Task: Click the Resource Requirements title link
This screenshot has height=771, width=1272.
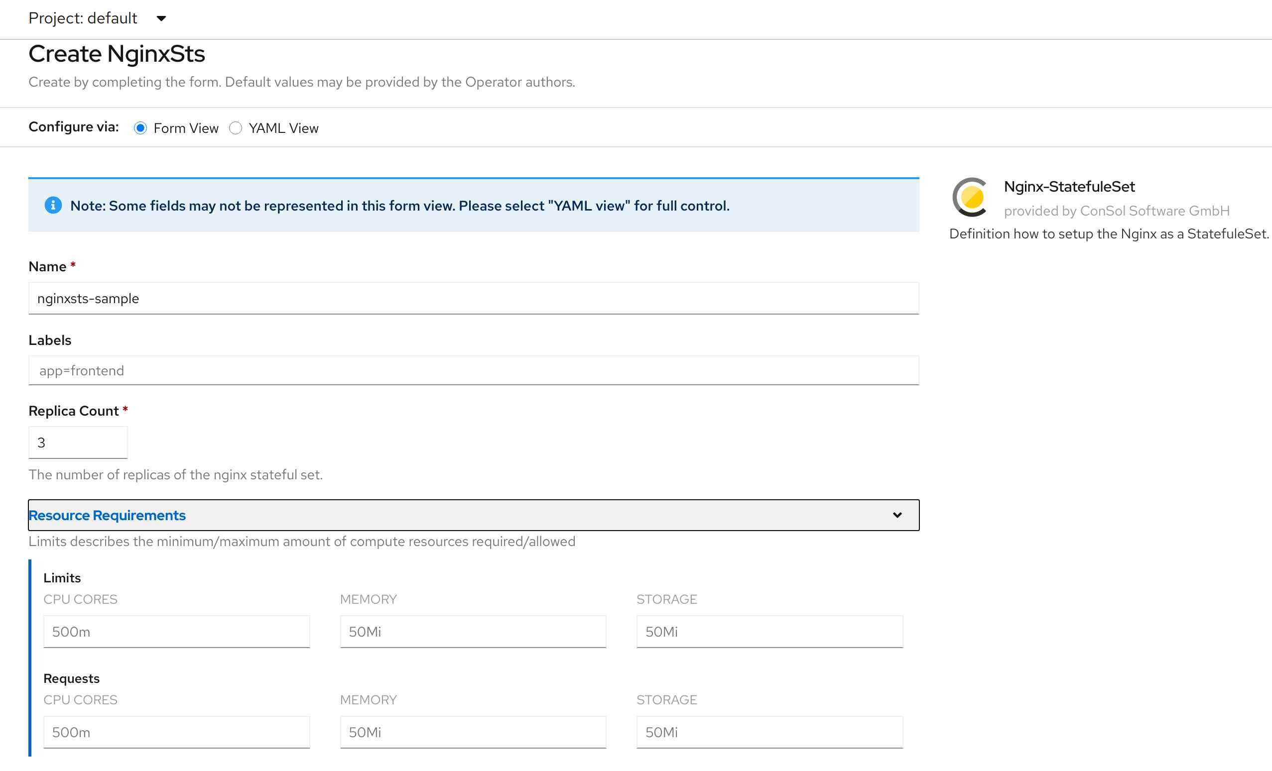Action: (x=107, y=515)
